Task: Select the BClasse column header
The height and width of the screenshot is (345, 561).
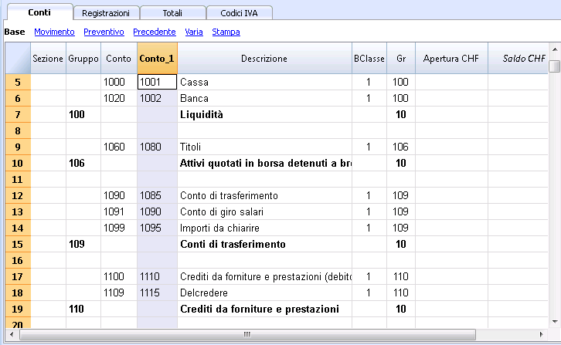Action: pyautogui.click(x=369, y=59)
